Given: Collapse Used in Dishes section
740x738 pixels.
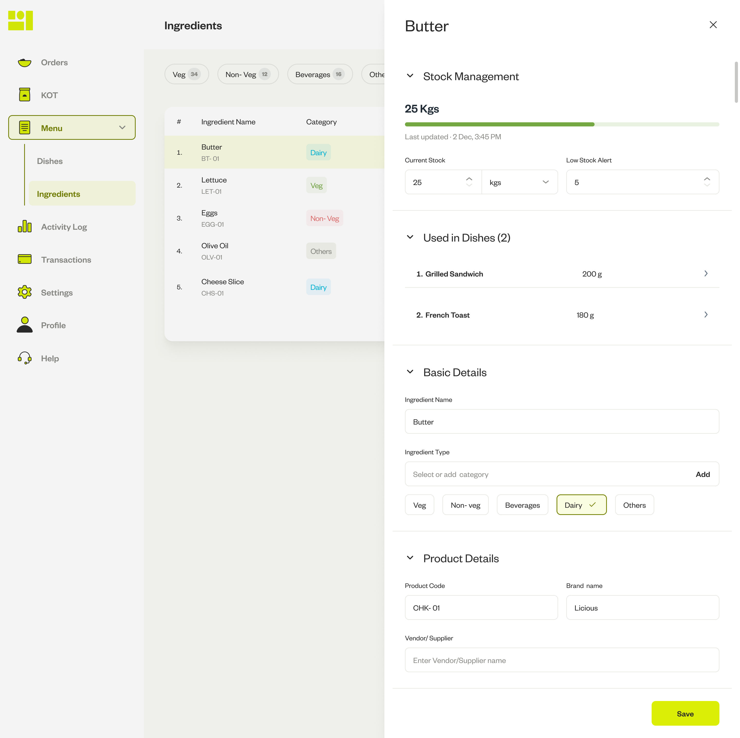Looking at the screenshot, I should (410, 237).
